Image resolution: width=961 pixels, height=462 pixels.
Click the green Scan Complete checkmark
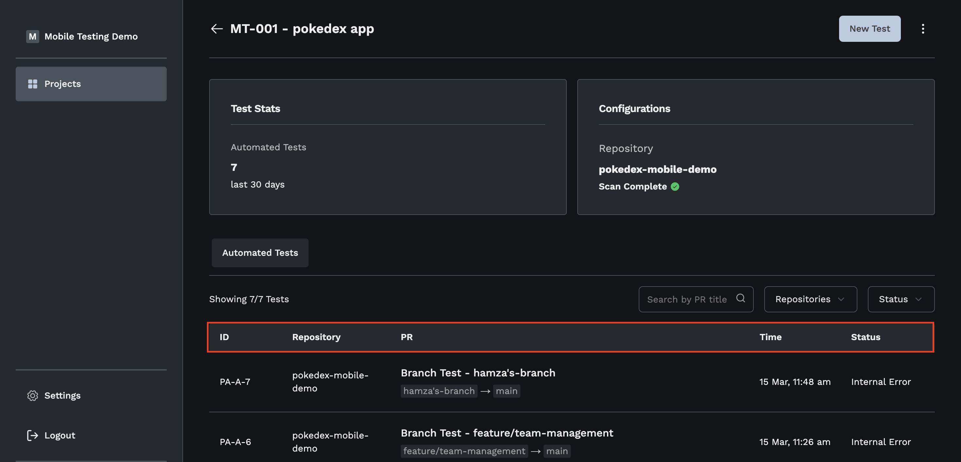coord(675,187)
